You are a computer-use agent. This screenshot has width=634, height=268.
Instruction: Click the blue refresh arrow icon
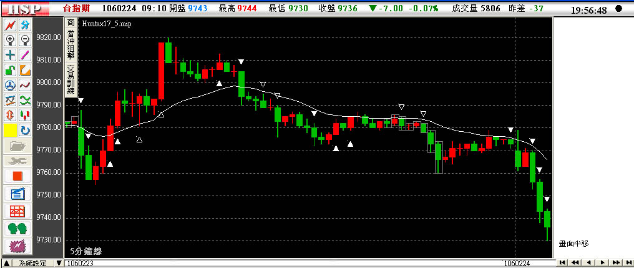pyautogui.click(x=25, y=131)
